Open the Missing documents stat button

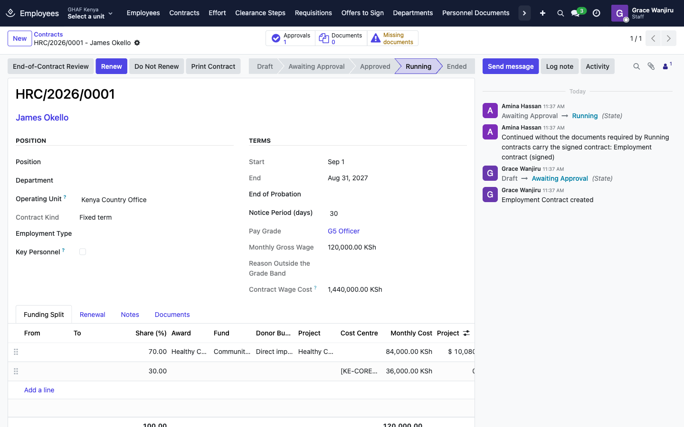pos(393,38)
